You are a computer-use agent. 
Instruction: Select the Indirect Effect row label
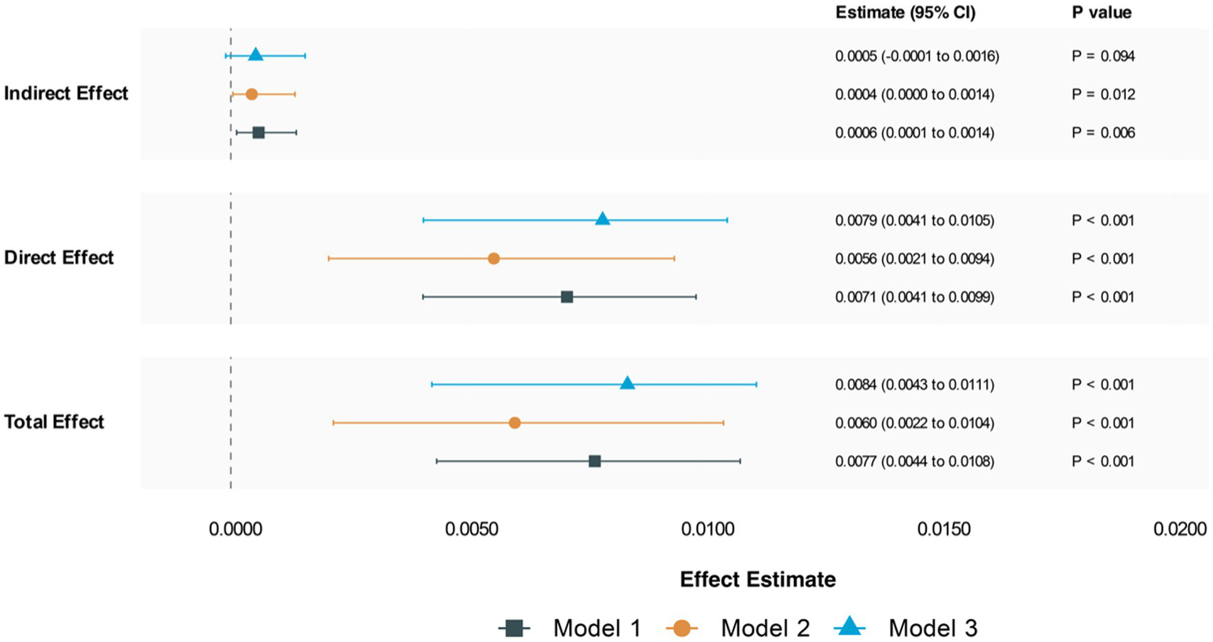66,93
